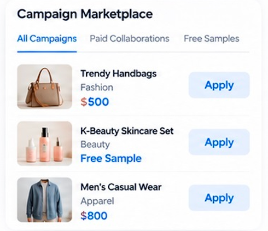The width and height of the screenshot is (268, 231).
Task: Open the Paid Collaborations tab
Action: pos(130,39)
